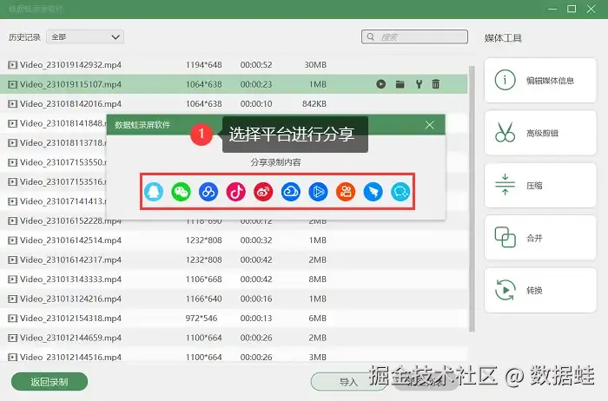
Task: Minimize the application window
Action: coord(552,9)
